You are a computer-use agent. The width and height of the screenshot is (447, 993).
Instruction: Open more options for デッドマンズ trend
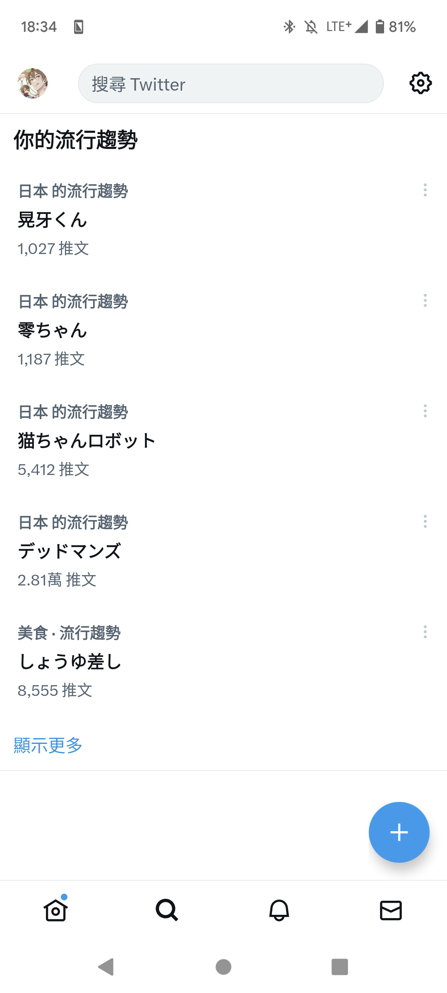(x=425, y=522)
